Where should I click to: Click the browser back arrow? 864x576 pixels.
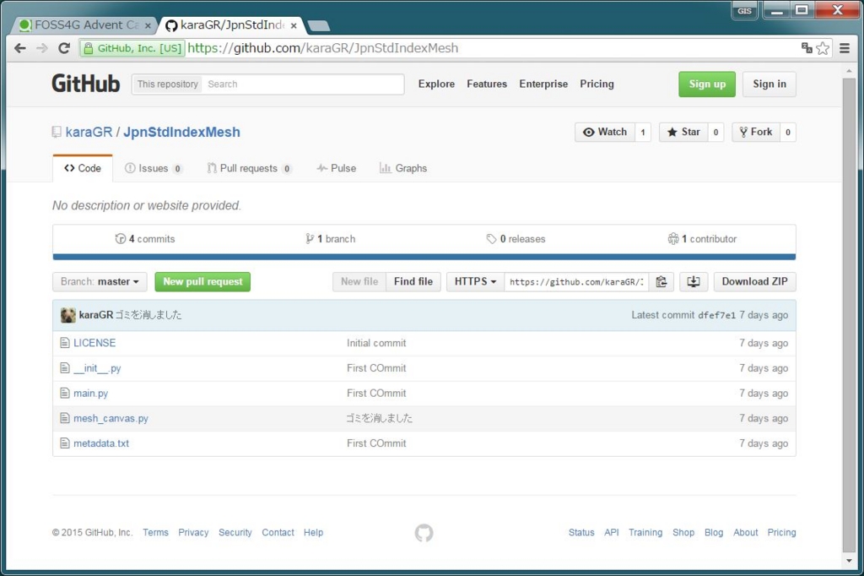click(20, 48)
